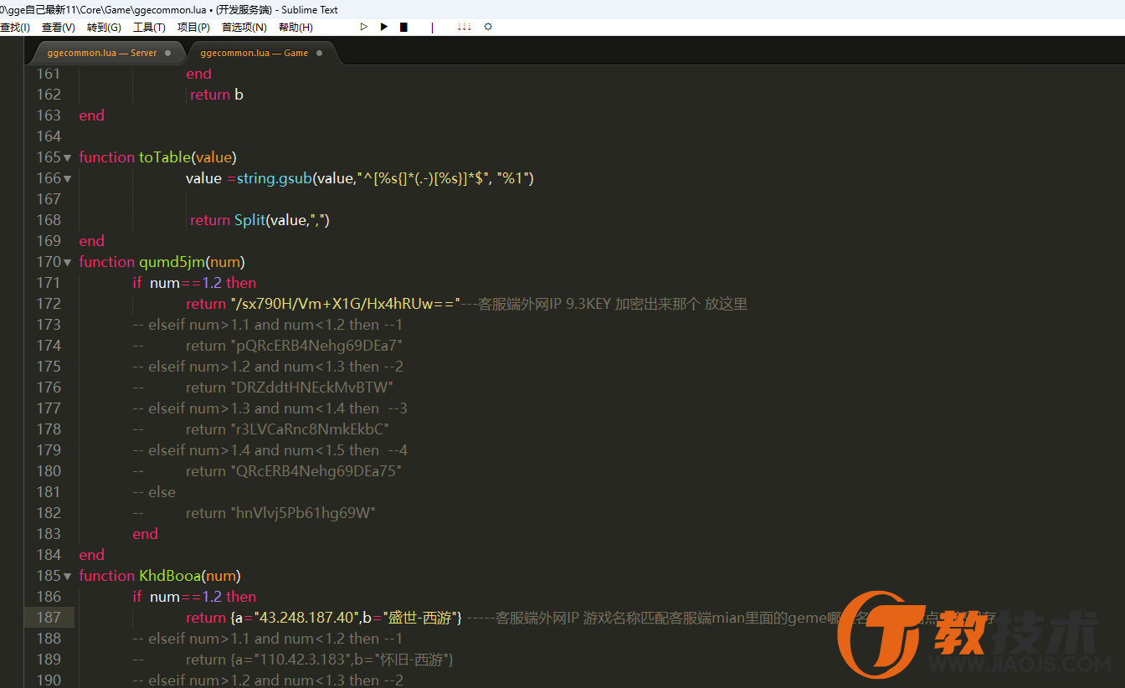Screen dimensions: 1125x688
Task: Open the 工具(T) menu
Action: [149, 27]
